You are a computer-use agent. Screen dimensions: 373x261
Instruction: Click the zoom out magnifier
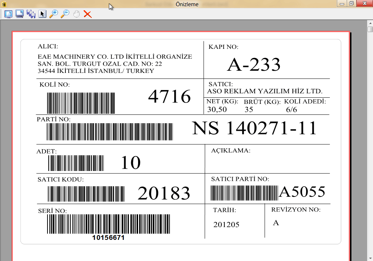click(65, 14)
